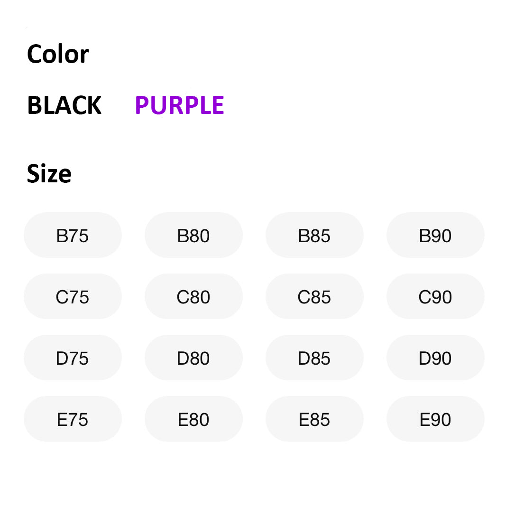Pick the E90 size option
The height and width of the screenshot is (510, 515).
pos(435,419)
